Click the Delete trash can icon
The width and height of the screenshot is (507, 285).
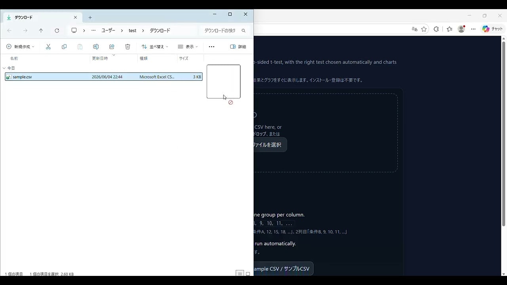tap(128, 47)
